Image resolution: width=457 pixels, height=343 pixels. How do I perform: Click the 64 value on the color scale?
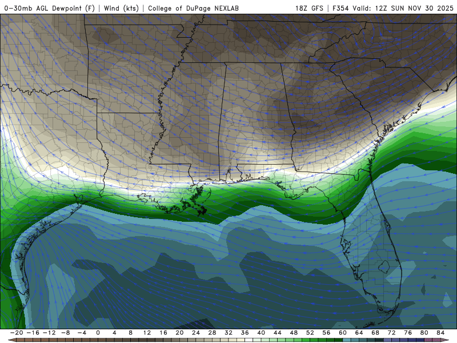point(359,333)
